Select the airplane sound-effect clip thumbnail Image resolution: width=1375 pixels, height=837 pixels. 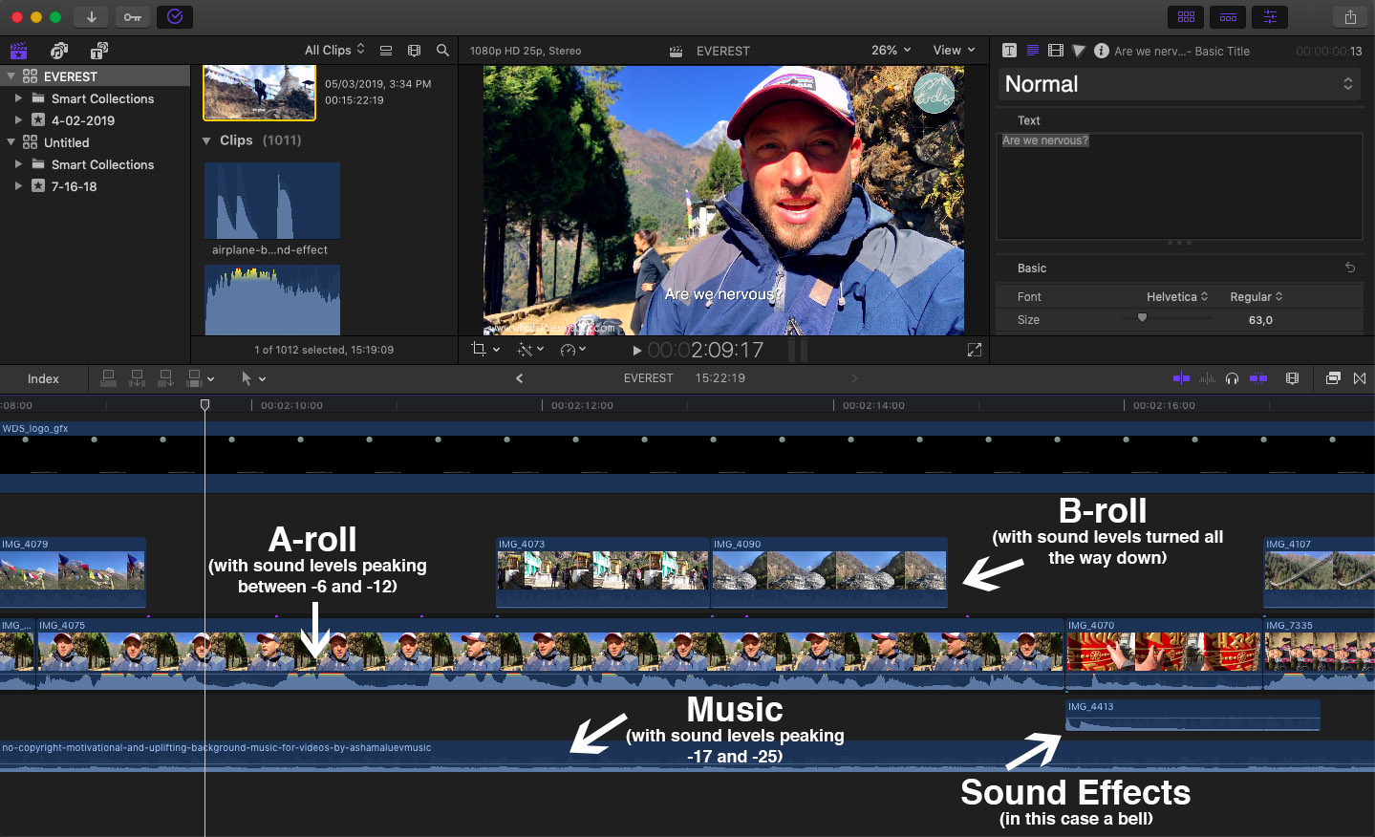tap(272, 201)
